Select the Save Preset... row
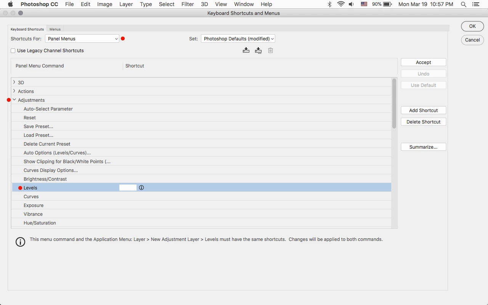This screenshot has width=488, height=305. pyautogui.click(x=201, y=126)
